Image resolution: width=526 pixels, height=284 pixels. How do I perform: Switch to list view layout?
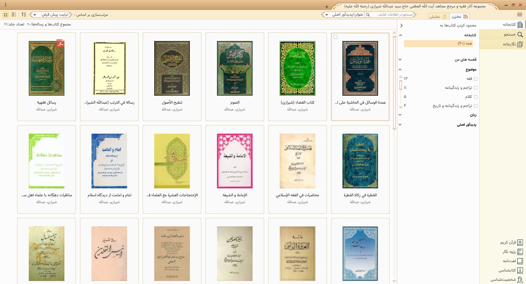pos(14,14)
